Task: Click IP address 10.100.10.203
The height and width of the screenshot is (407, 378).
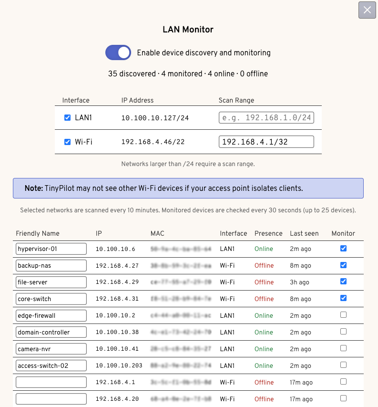Action: click(119, 365)
